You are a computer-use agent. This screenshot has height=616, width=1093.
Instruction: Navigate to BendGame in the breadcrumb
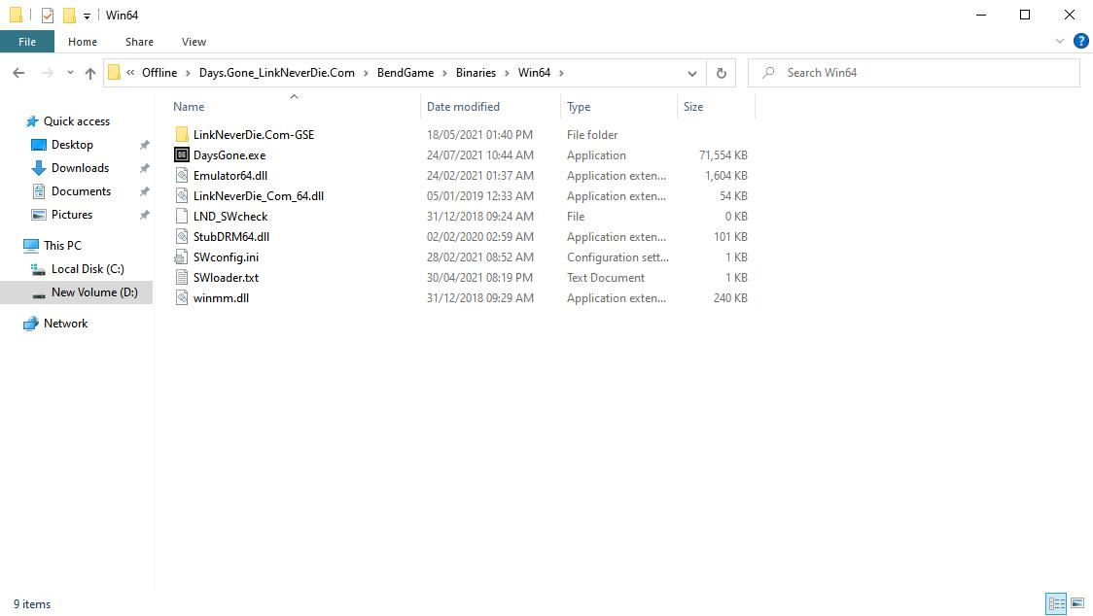(405, 73)
